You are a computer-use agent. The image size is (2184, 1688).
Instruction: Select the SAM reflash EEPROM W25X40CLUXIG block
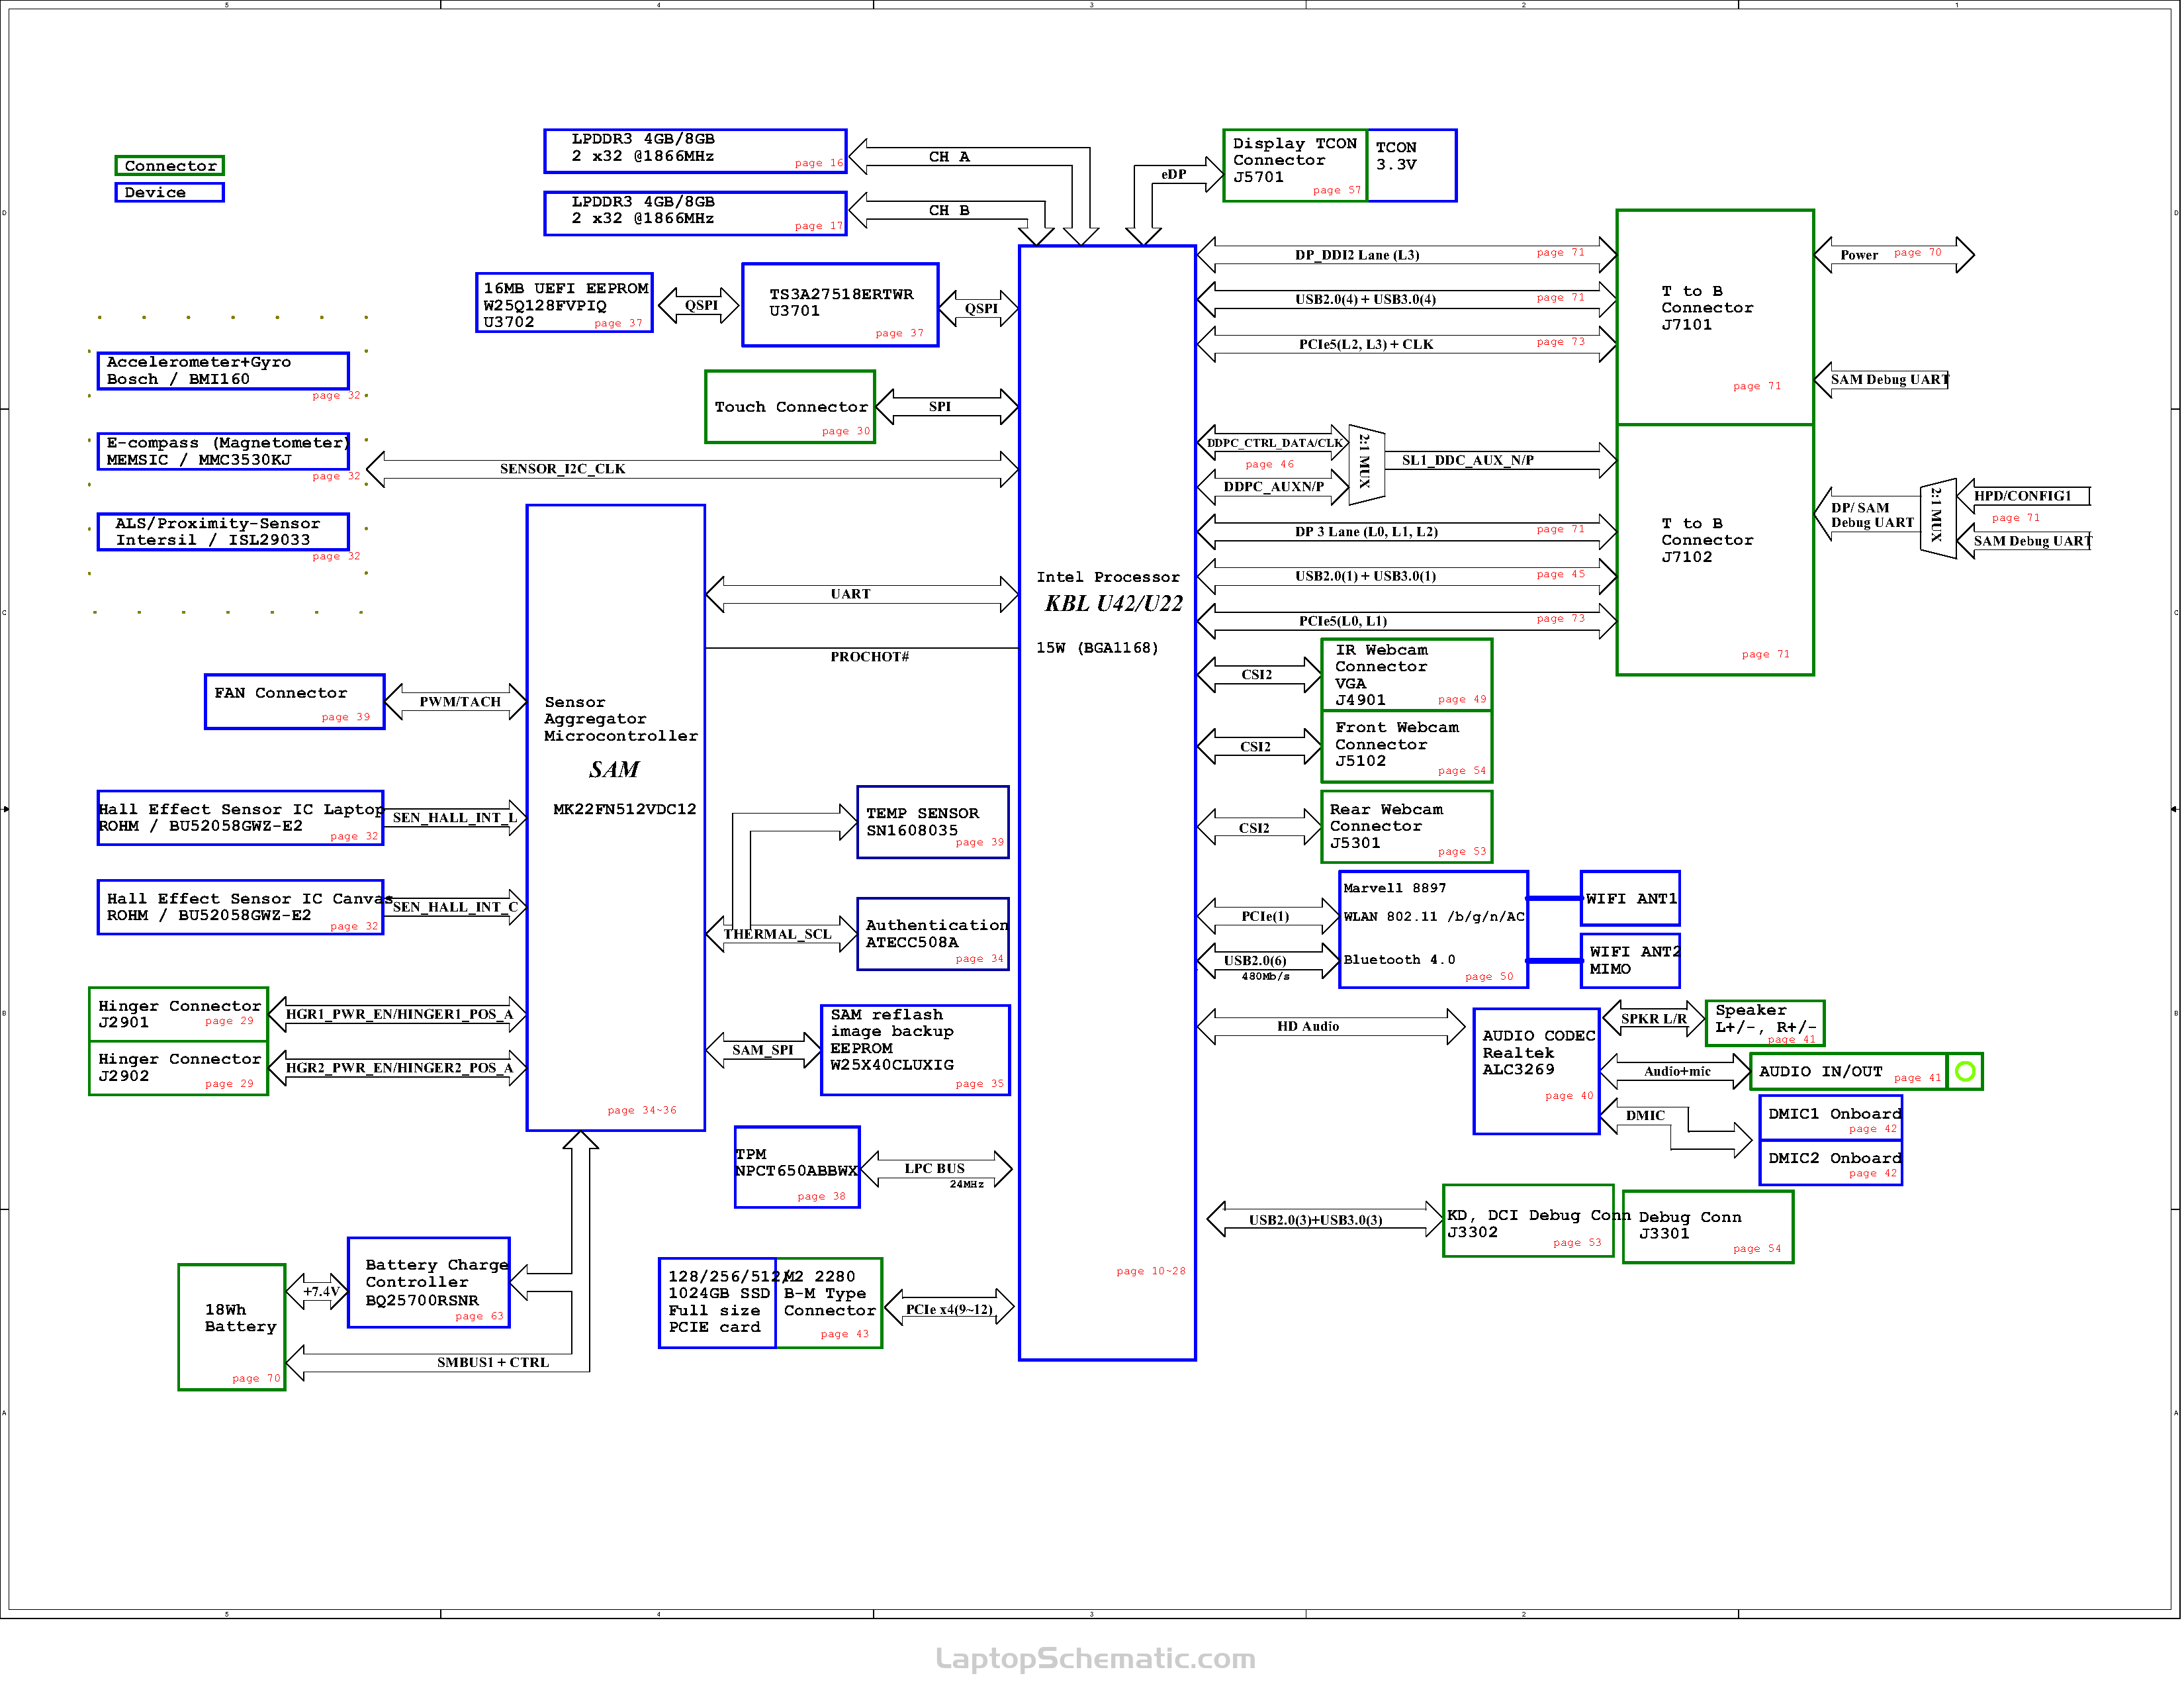[915, 1050]
